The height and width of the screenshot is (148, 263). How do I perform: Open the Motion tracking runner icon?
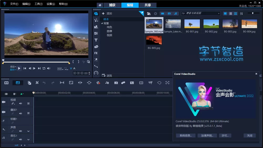click(x=150, y=82)
